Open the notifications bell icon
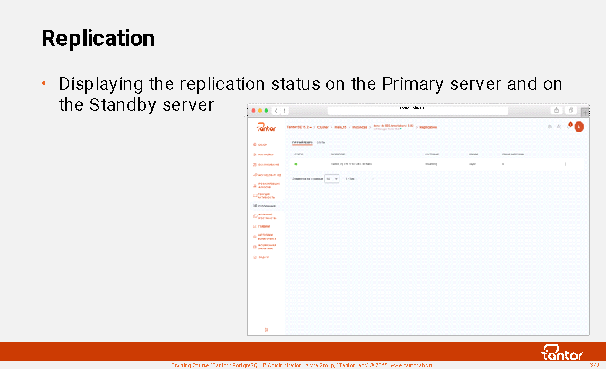Screen dimensions: 606x369 click(x=569, y=126)
